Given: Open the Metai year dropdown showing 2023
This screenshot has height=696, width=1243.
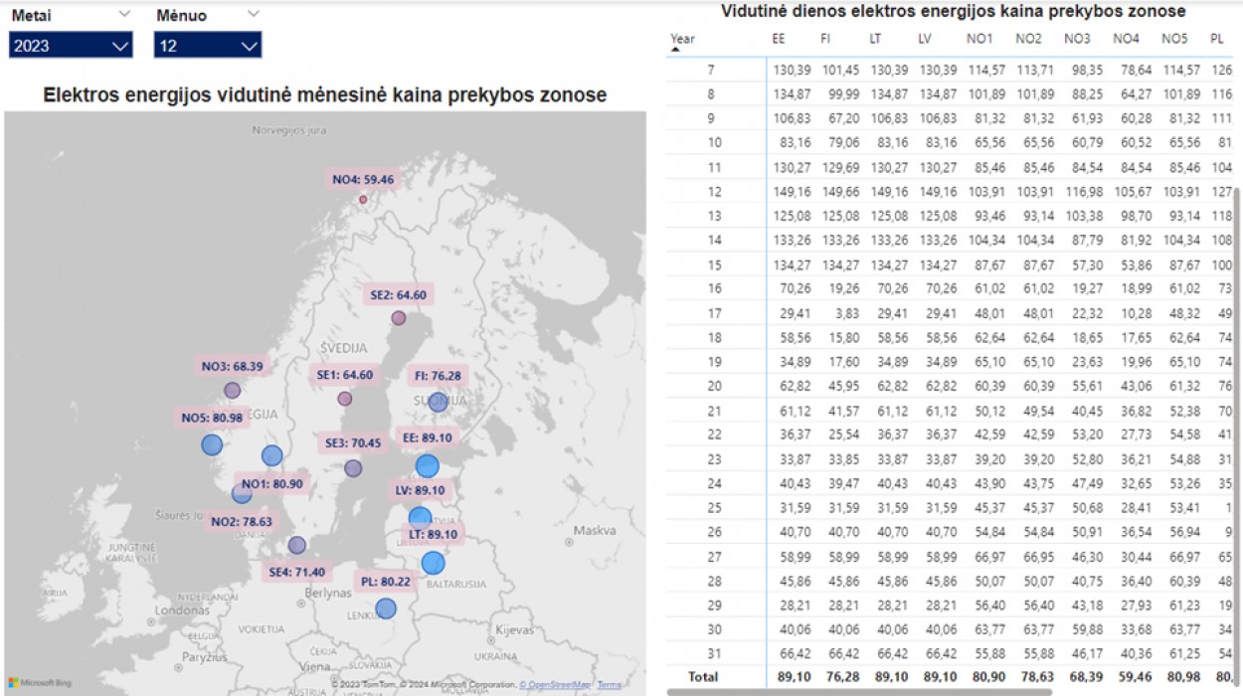Looking at the screenshot, I should (71, 46).
